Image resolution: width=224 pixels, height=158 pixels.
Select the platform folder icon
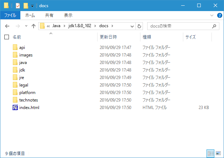coord(15,92)
